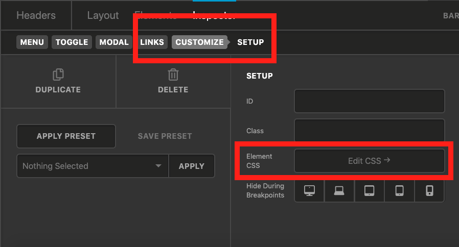
Task: Click the Element CSS label
Action: pyautogui.click(x=259, y=161)
